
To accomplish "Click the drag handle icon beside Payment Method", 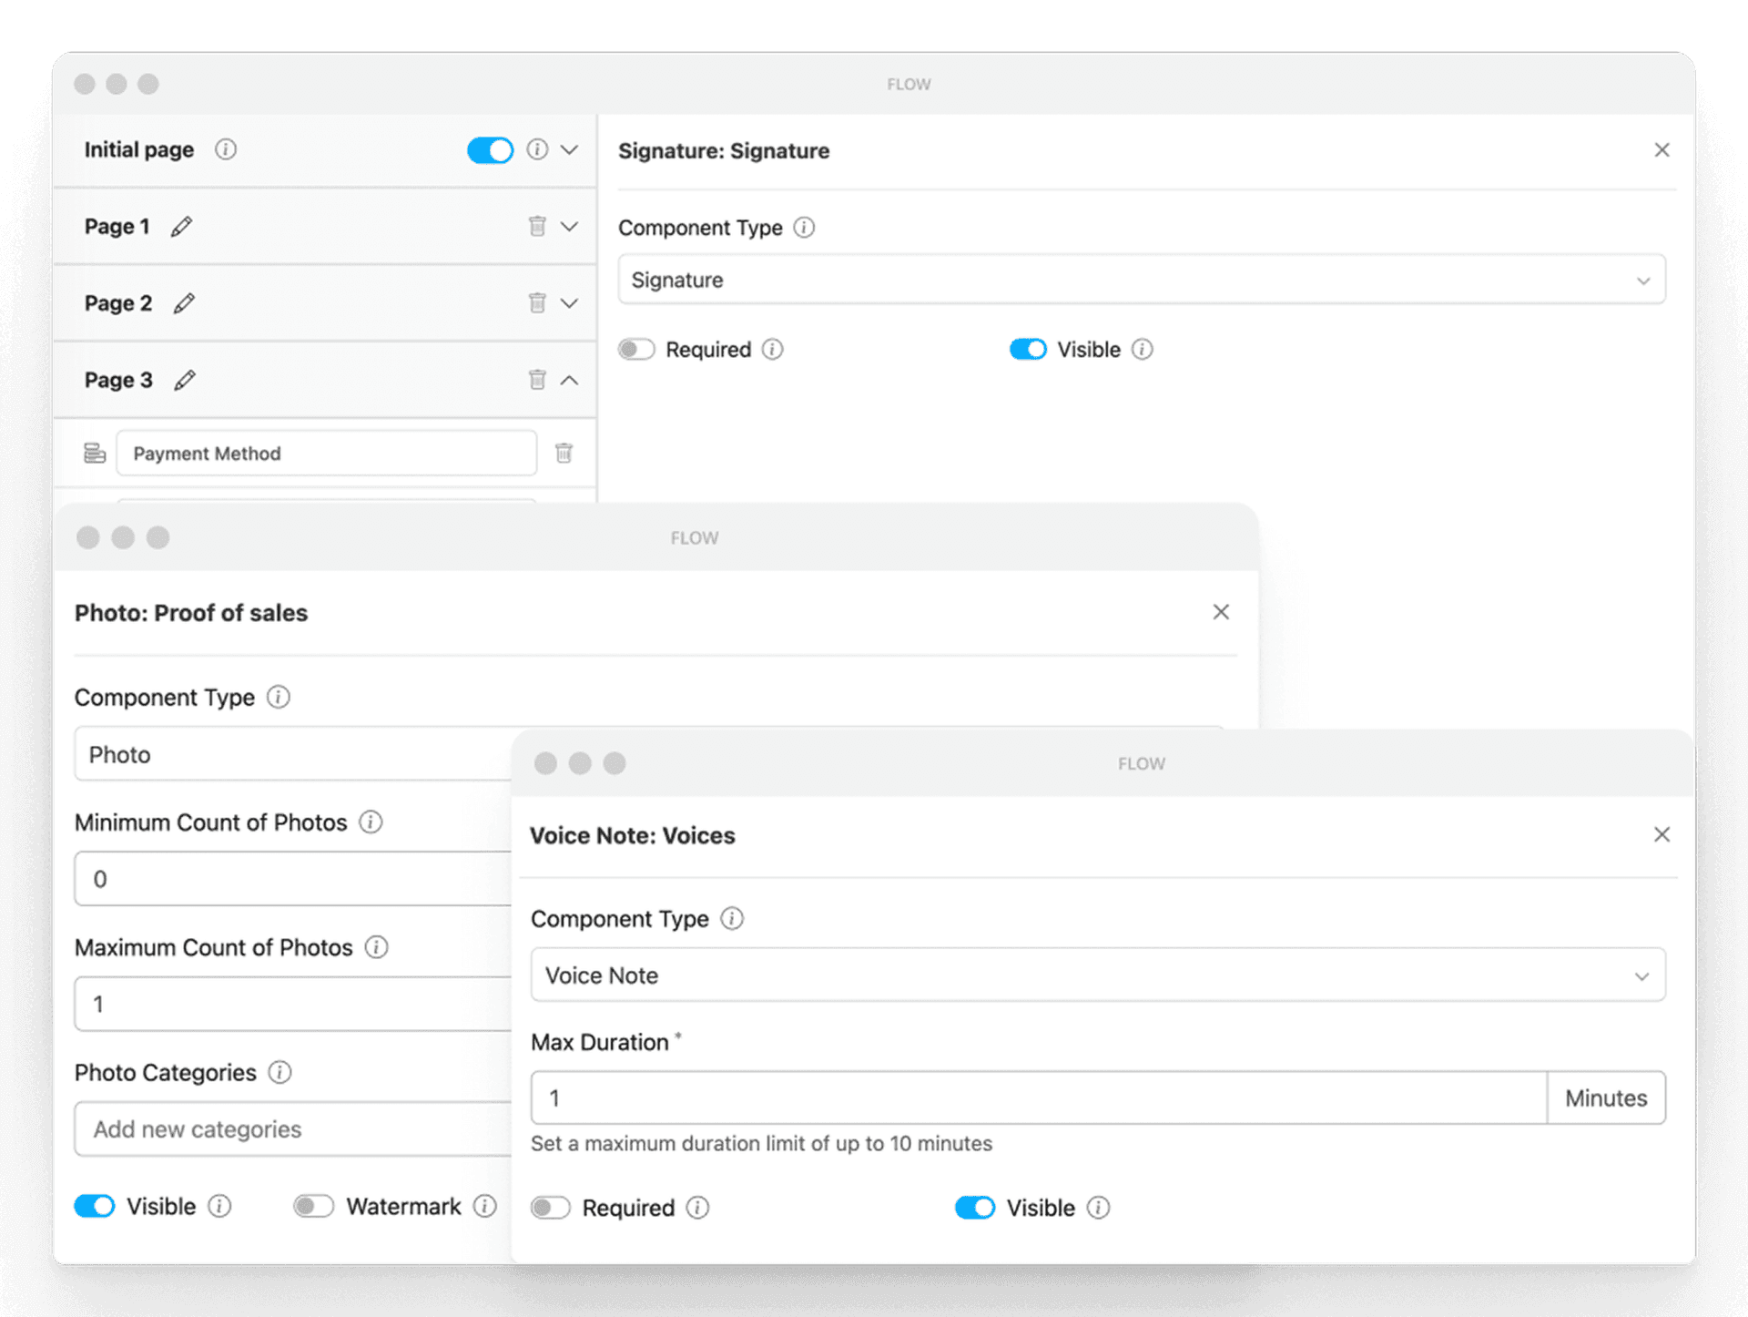I will click(x=95, y=453).
